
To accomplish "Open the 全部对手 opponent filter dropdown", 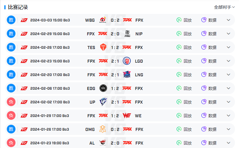I will 224,7.
